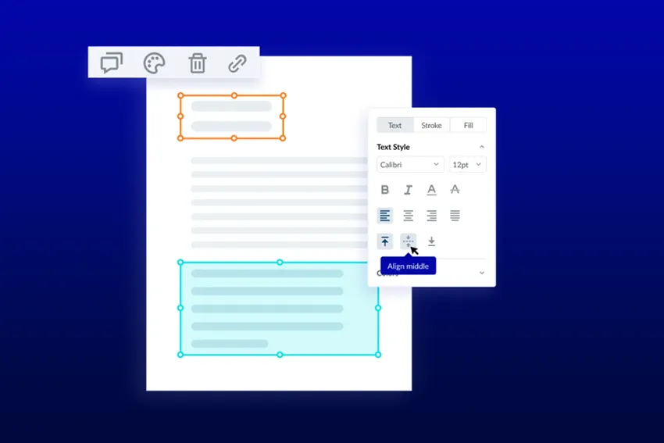Viewport: 664px width, 443px height.
Task: Justify the text alignment
Action: coord(455,216)
